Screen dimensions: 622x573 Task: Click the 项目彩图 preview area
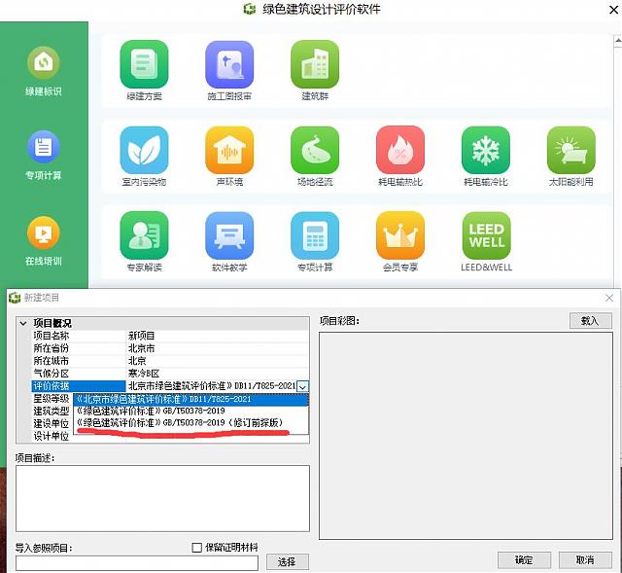466,436
